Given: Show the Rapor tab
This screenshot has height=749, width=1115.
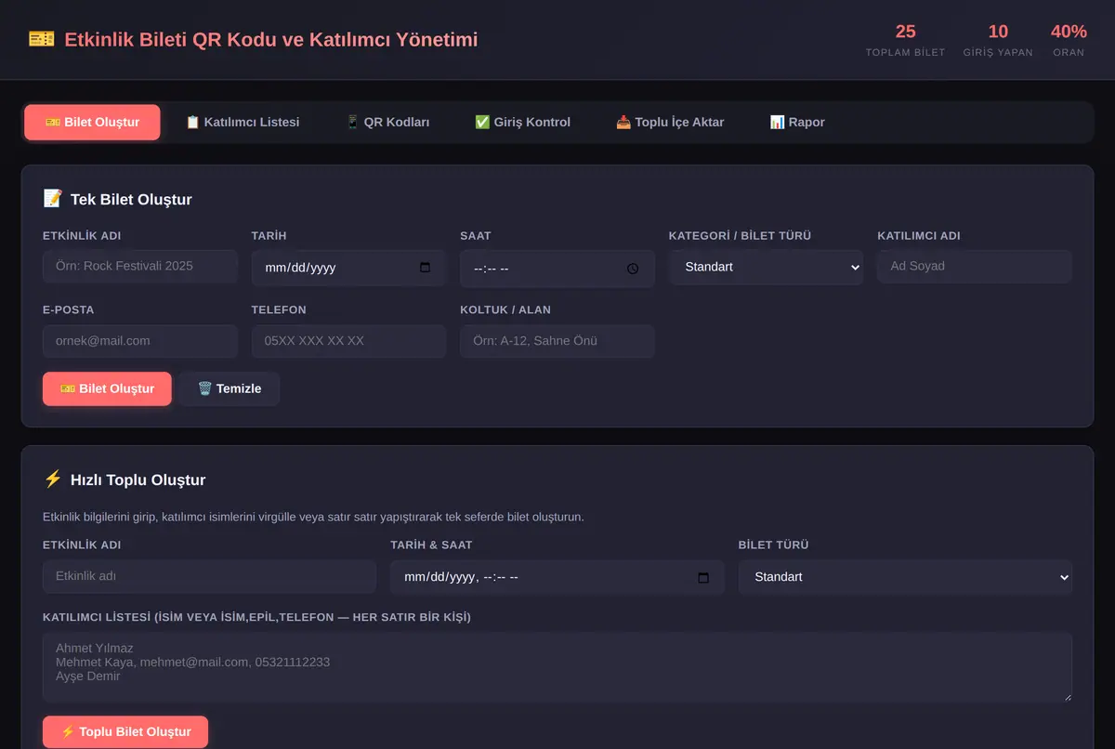Looking at the screenshot, I should click(797, 123).
